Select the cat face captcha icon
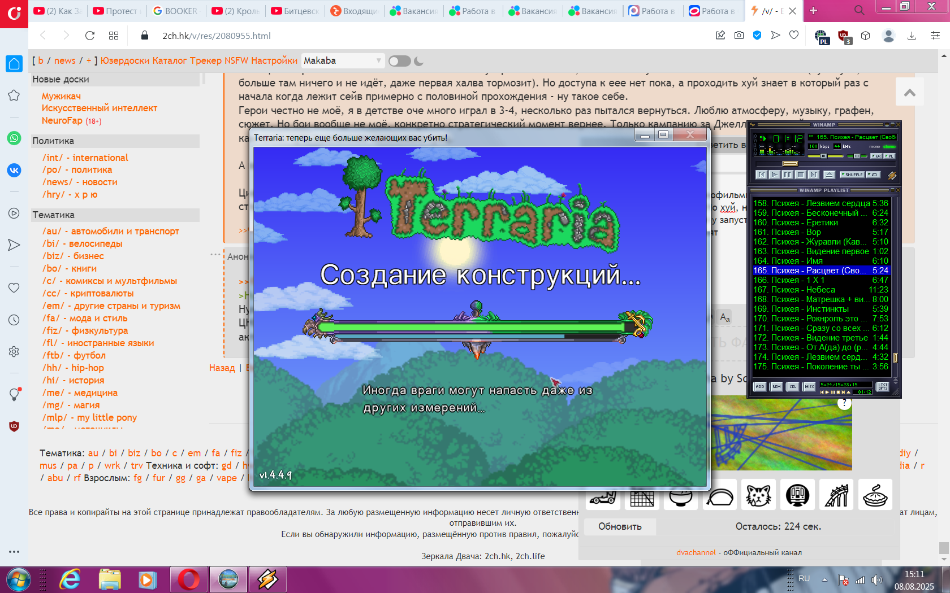 pos(758,495)
